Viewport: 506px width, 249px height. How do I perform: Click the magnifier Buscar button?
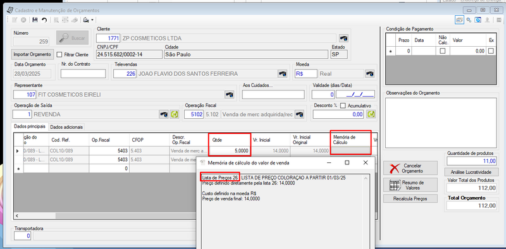pyautogui.click(x=73, y=38)
